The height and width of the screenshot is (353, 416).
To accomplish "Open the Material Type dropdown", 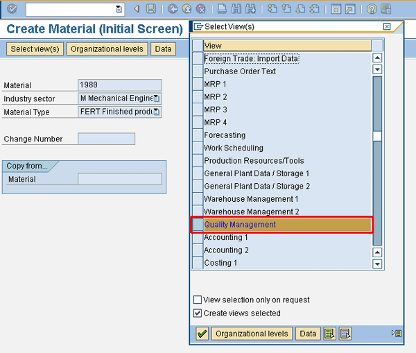I will coord(156,112).
